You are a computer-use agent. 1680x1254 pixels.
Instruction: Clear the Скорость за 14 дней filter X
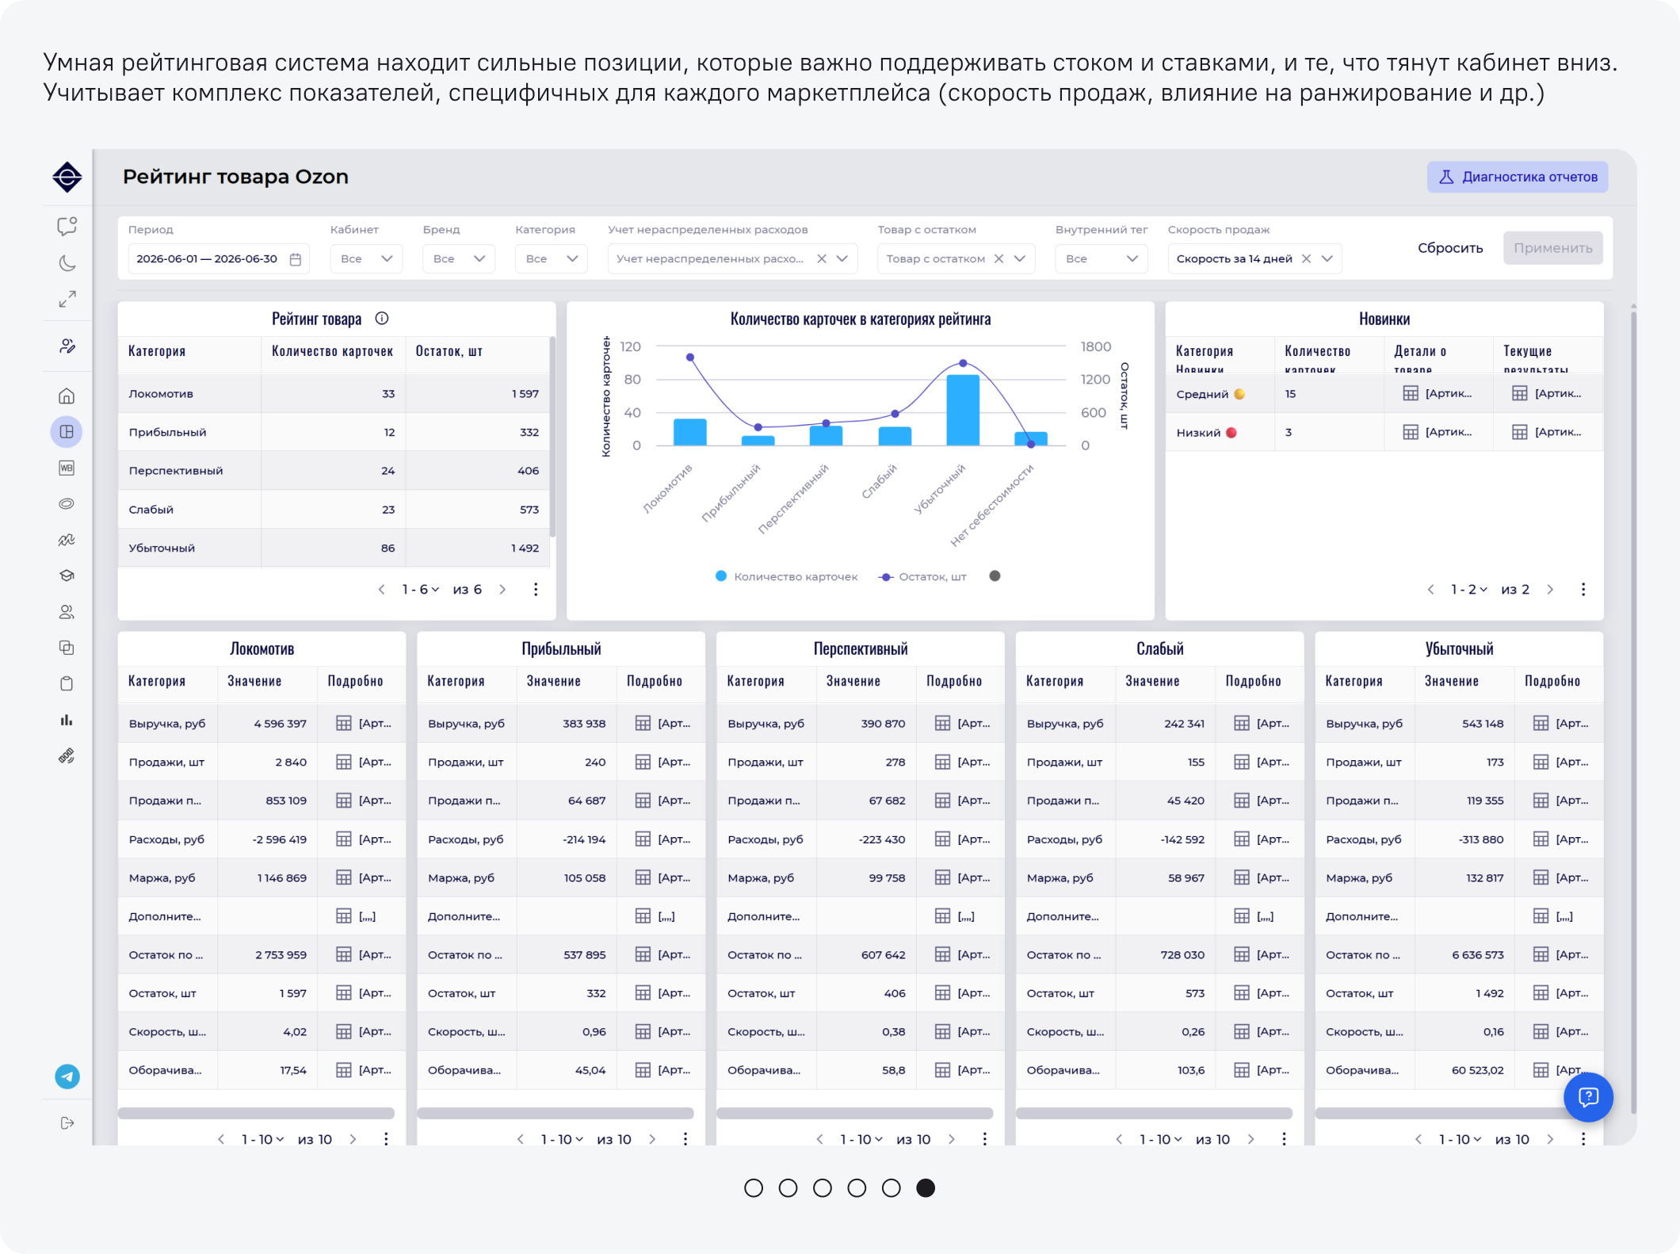(1307, 258)
